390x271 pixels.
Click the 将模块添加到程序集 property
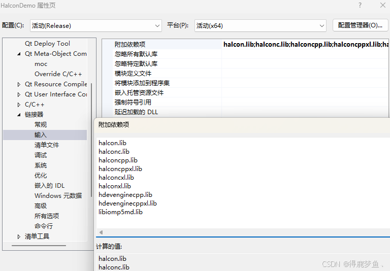[142, 83]
